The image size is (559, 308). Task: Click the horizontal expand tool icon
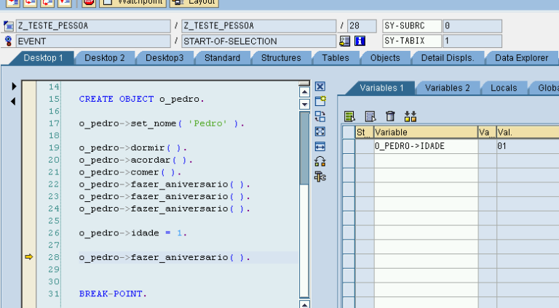click(320, 146)
